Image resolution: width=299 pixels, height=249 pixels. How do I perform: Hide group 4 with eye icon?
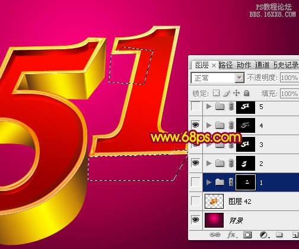[x=195, y=124]
